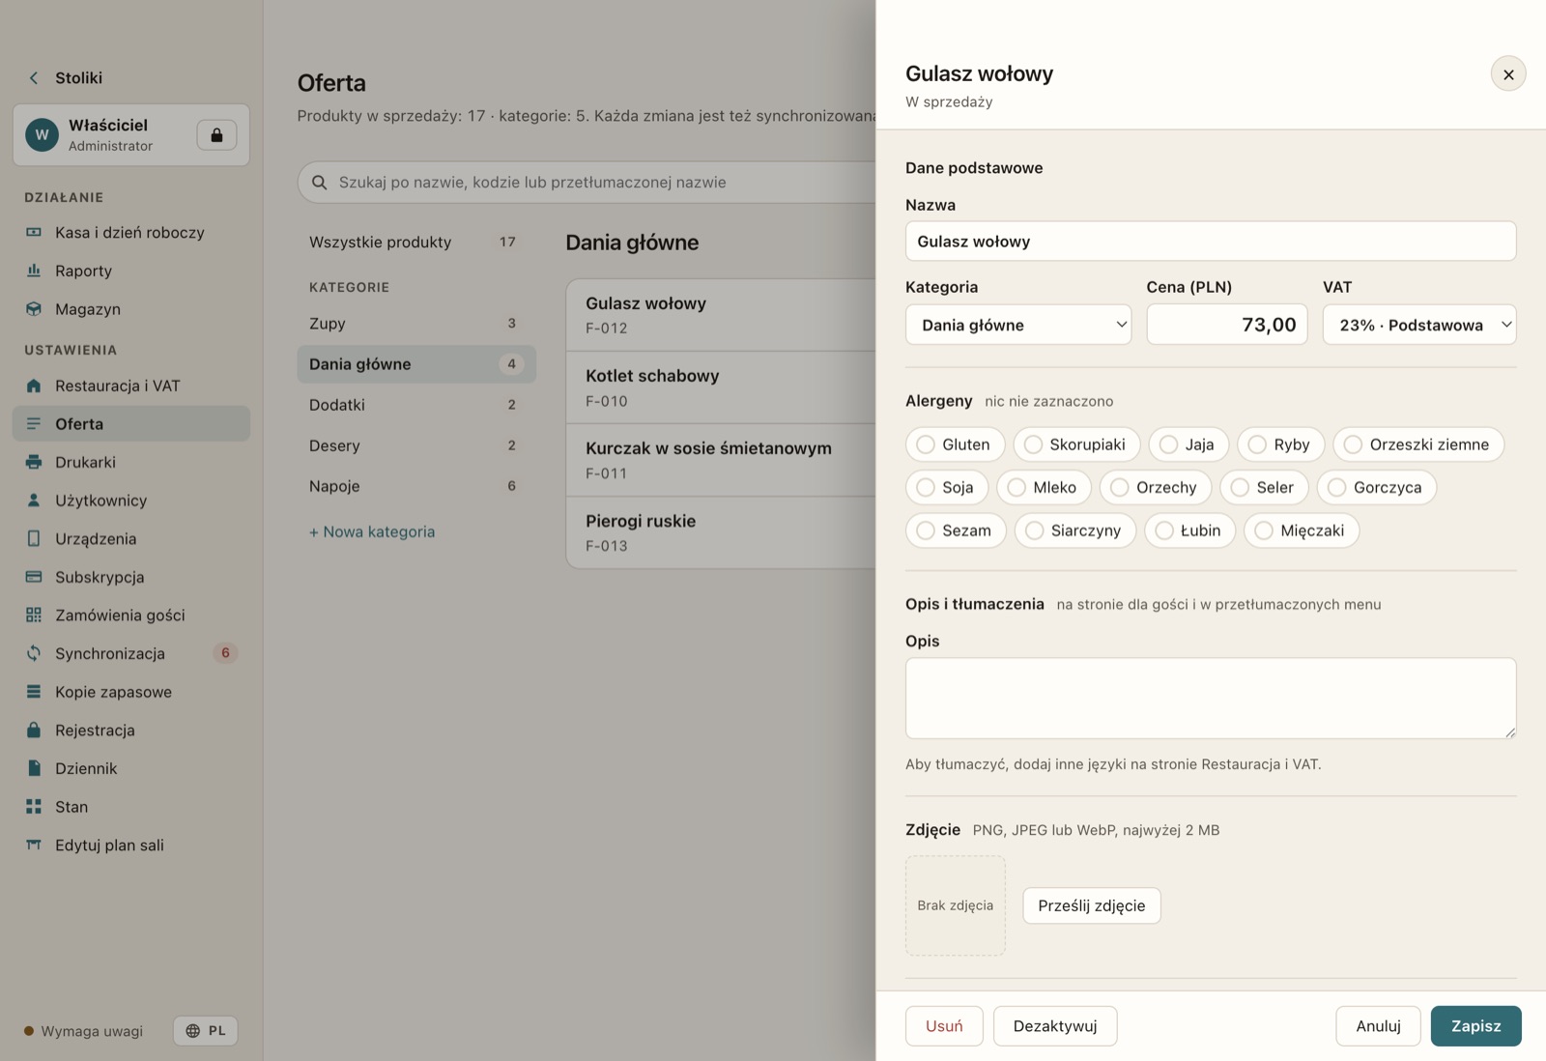Click the back arrow next to Stoliki
1546x1061 pixels.
(34, 77)
